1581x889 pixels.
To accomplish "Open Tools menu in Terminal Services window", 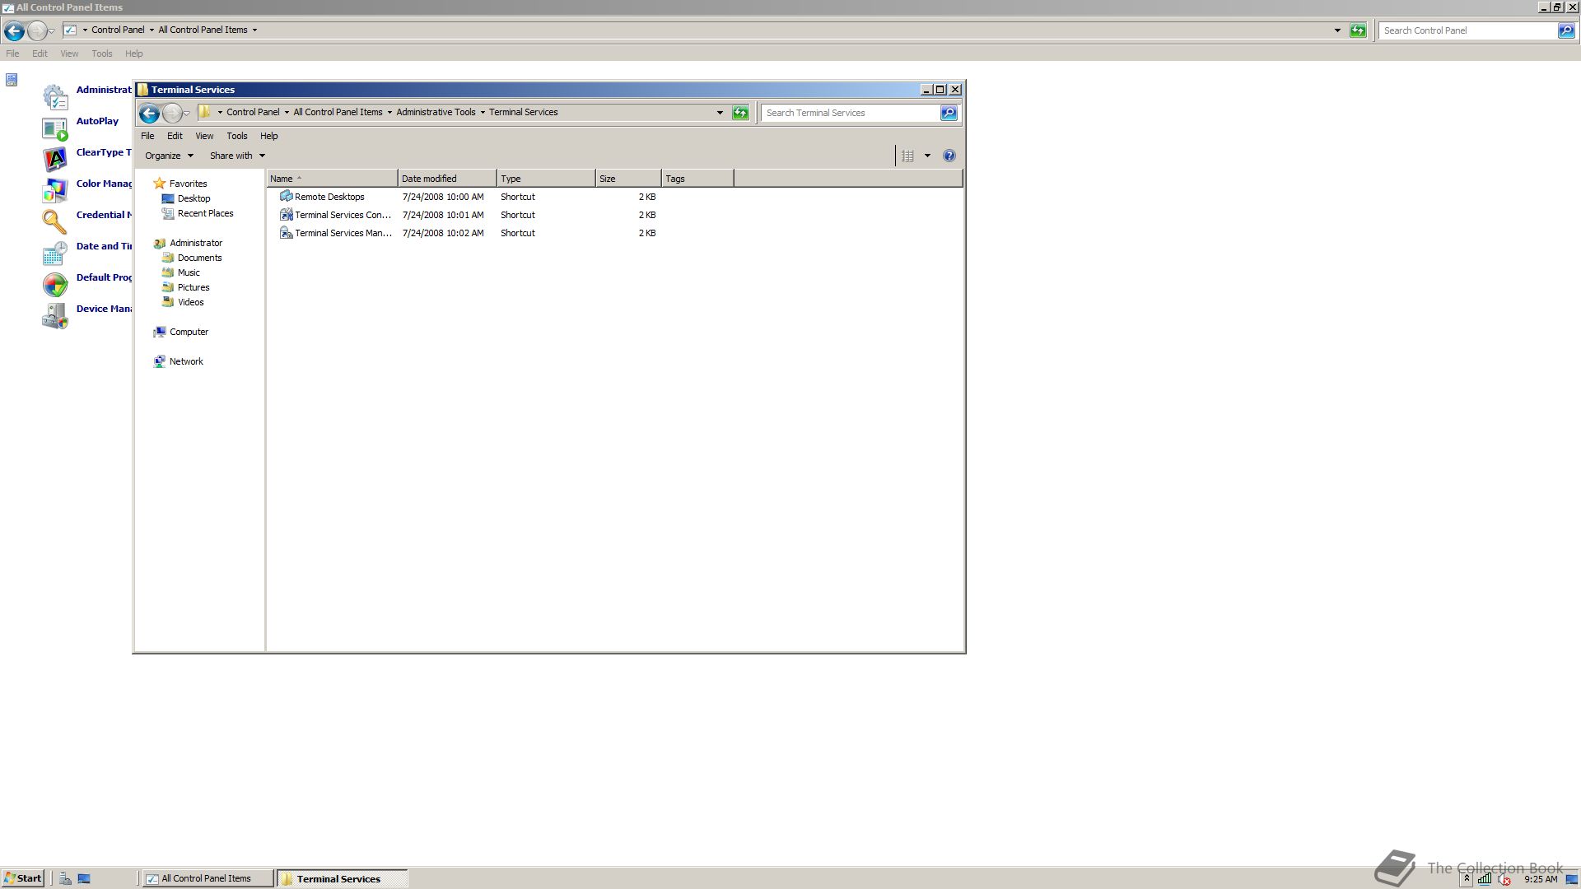I will point(237,136).
